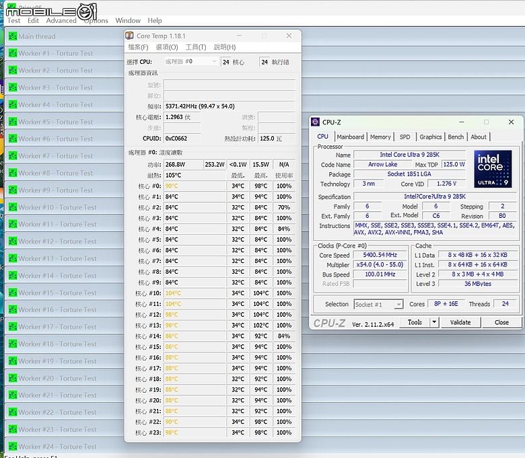
Task: Switch to the Graphics tab in CPU-Z
Action: point(431,137)
